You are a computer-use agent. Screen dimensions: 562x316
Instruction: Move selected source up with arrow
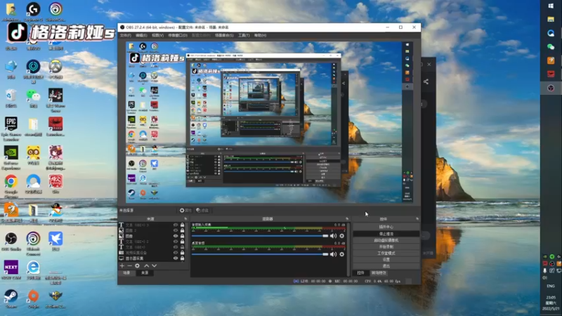tap(147, 266)
